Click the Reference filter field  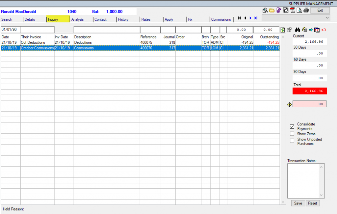(x=150, y=30)
